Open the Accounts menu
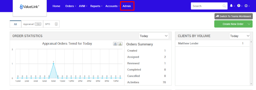256x90 pixels. pyautogui.click(x=112, y=6)
